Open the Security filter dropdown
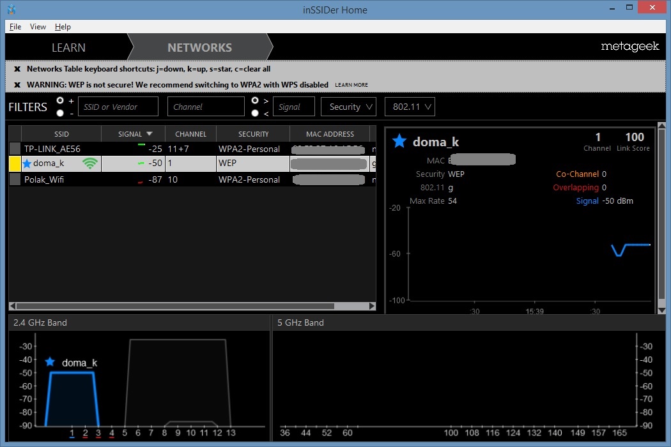671x447 pixels. 348,107
